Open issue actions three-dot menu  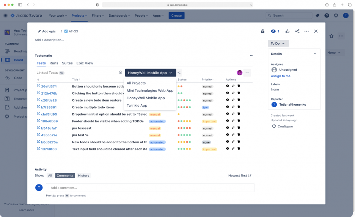point(306,31)
